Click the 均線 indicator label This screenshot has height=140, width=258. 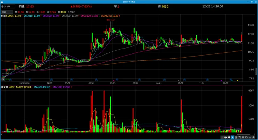[3, 16]
